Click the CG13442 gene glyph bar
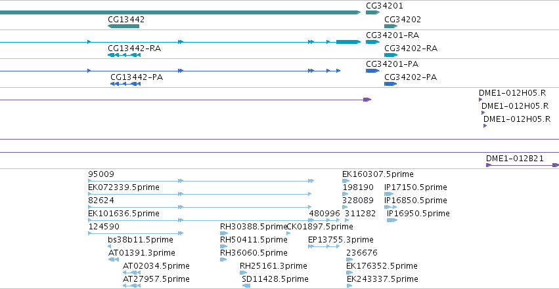This screenshot has height=289, width=559. click(x=123, y=26)
